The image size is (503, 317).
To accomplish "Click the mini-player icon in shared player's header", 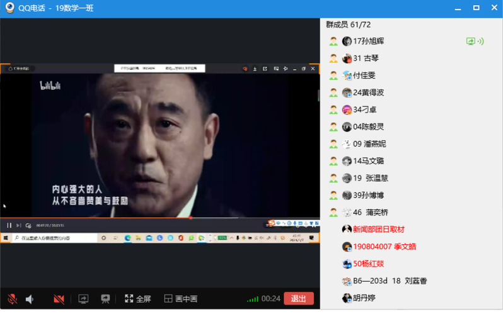I will point(276,69).
